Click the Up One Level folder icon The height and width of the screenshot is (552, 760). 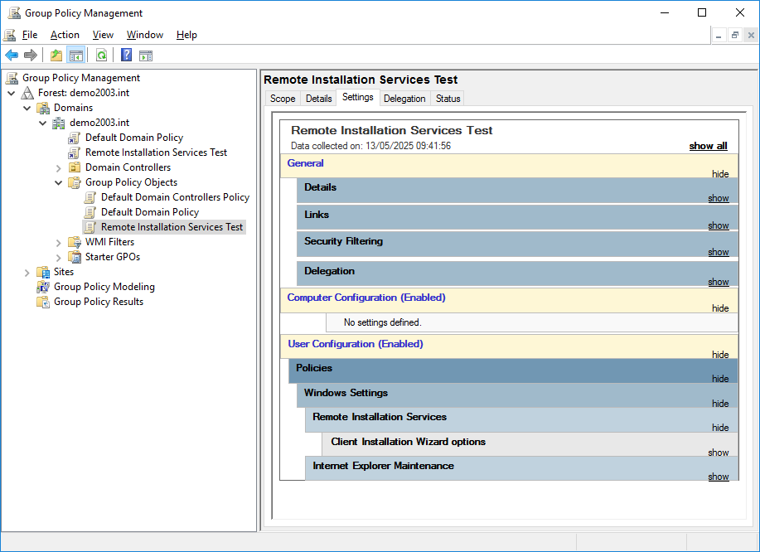pos(56,56)
